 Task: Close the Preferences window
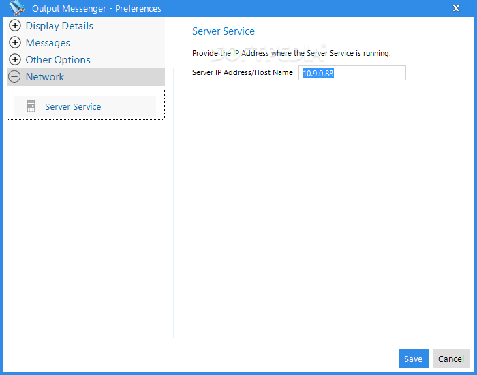tap(456, 8)
